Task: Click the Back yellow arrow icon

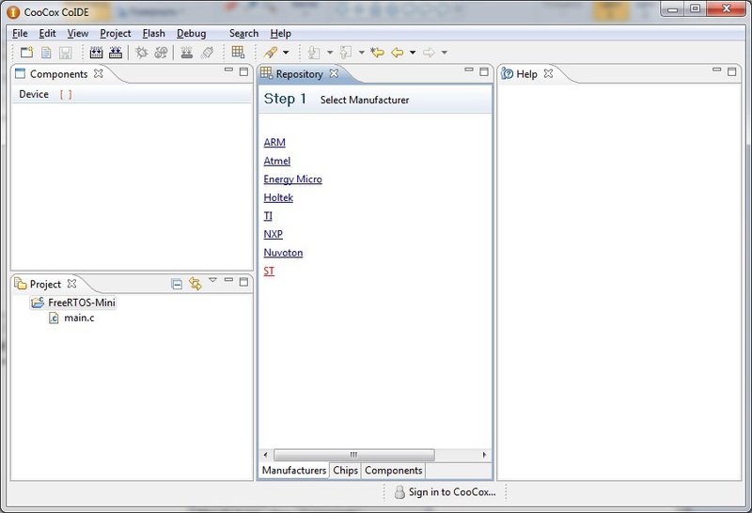Action: click(397, 53)
